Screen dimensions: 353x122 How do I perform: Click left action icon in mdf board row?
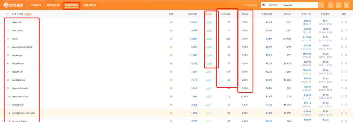[x=342, y=31]
